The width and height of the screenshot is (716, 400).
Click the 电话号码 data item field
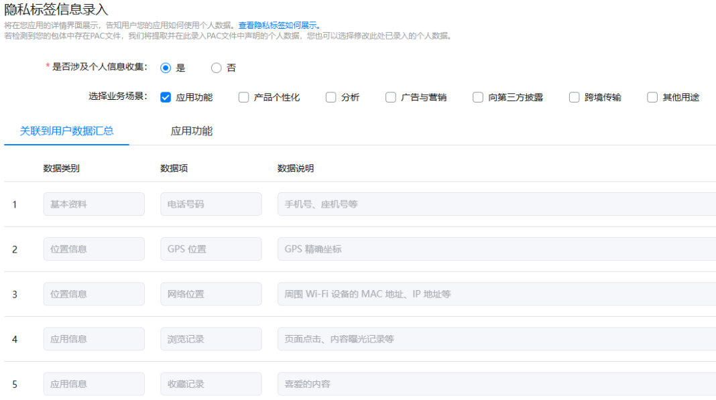click(x=211, y=204)
